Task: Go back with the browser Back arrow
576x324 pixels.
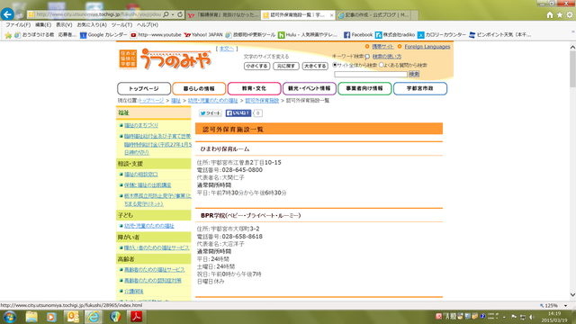Action: pos(7,14)
